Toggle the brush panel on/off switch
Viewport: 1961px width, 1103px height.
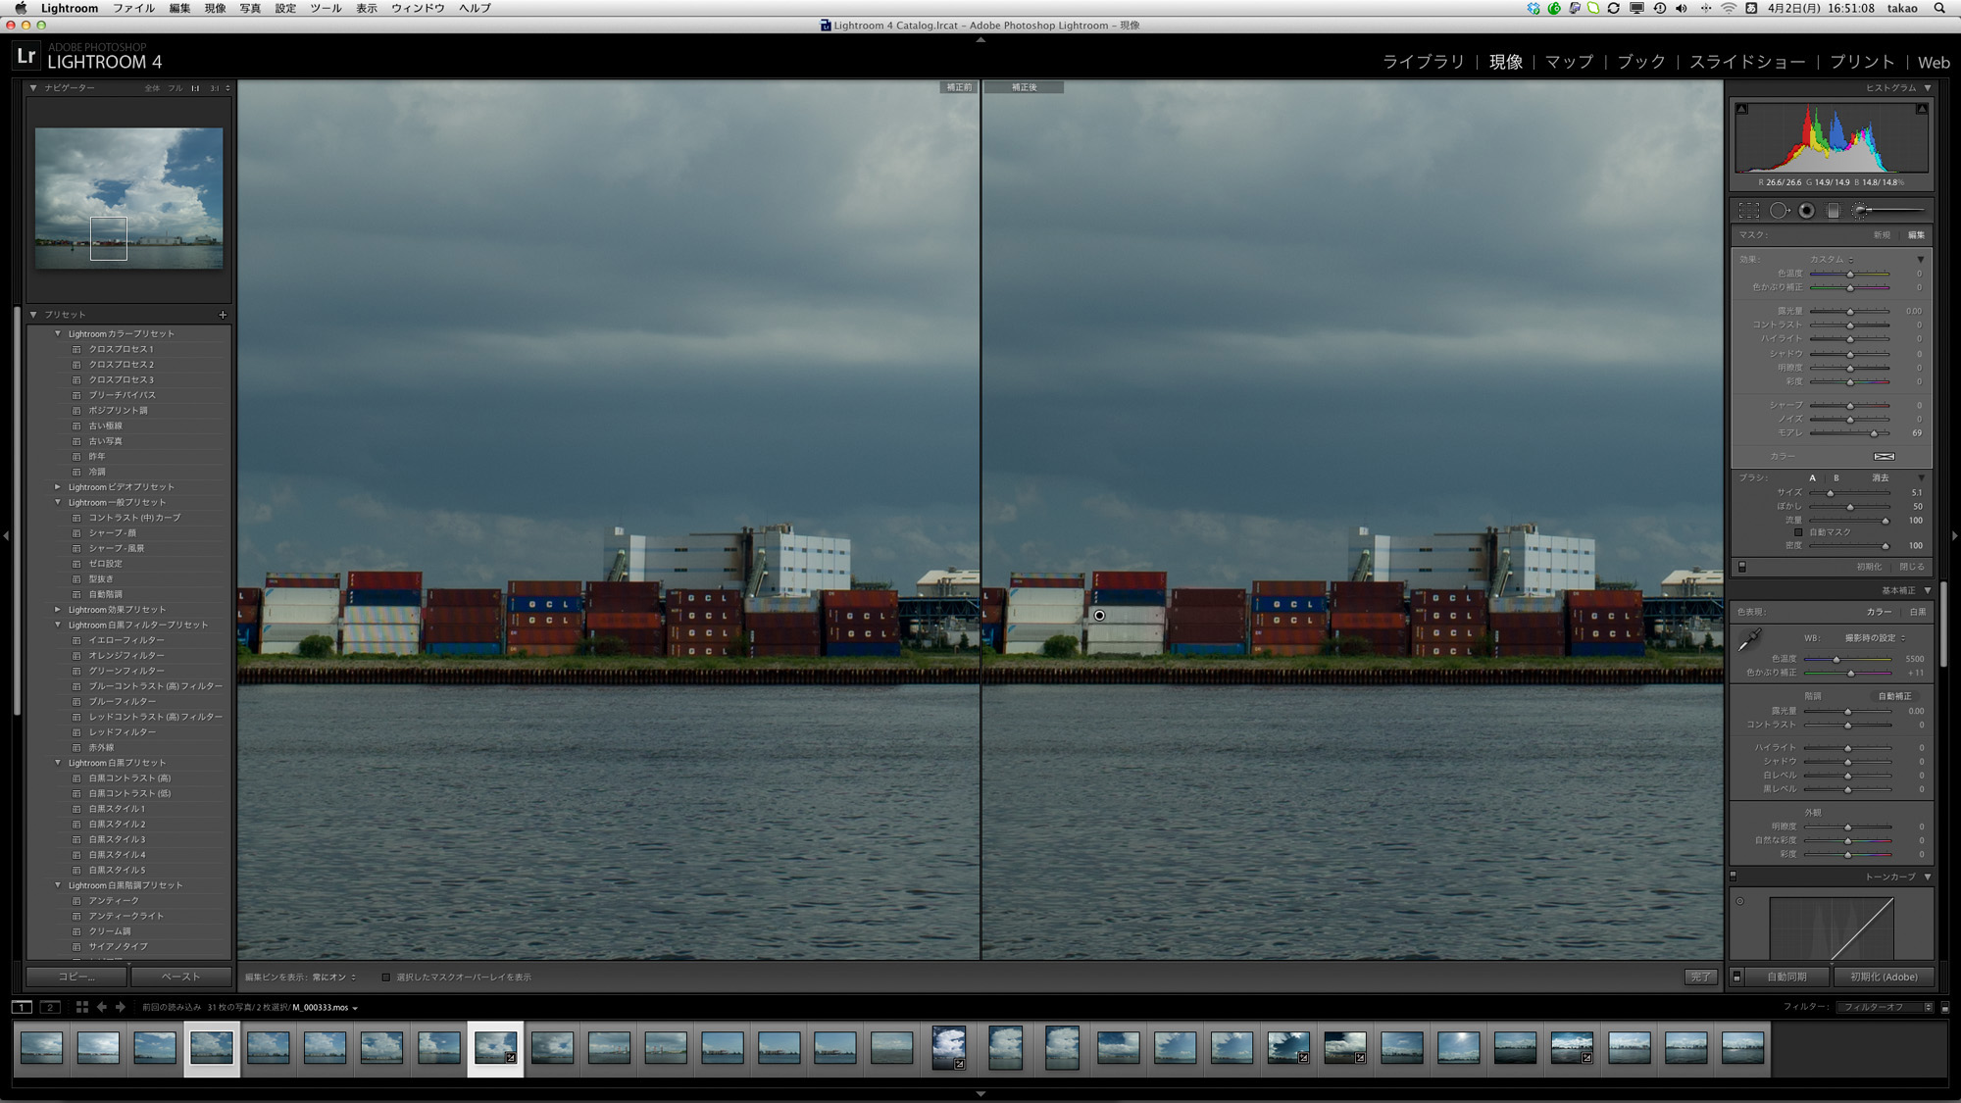coord(1741,567)
